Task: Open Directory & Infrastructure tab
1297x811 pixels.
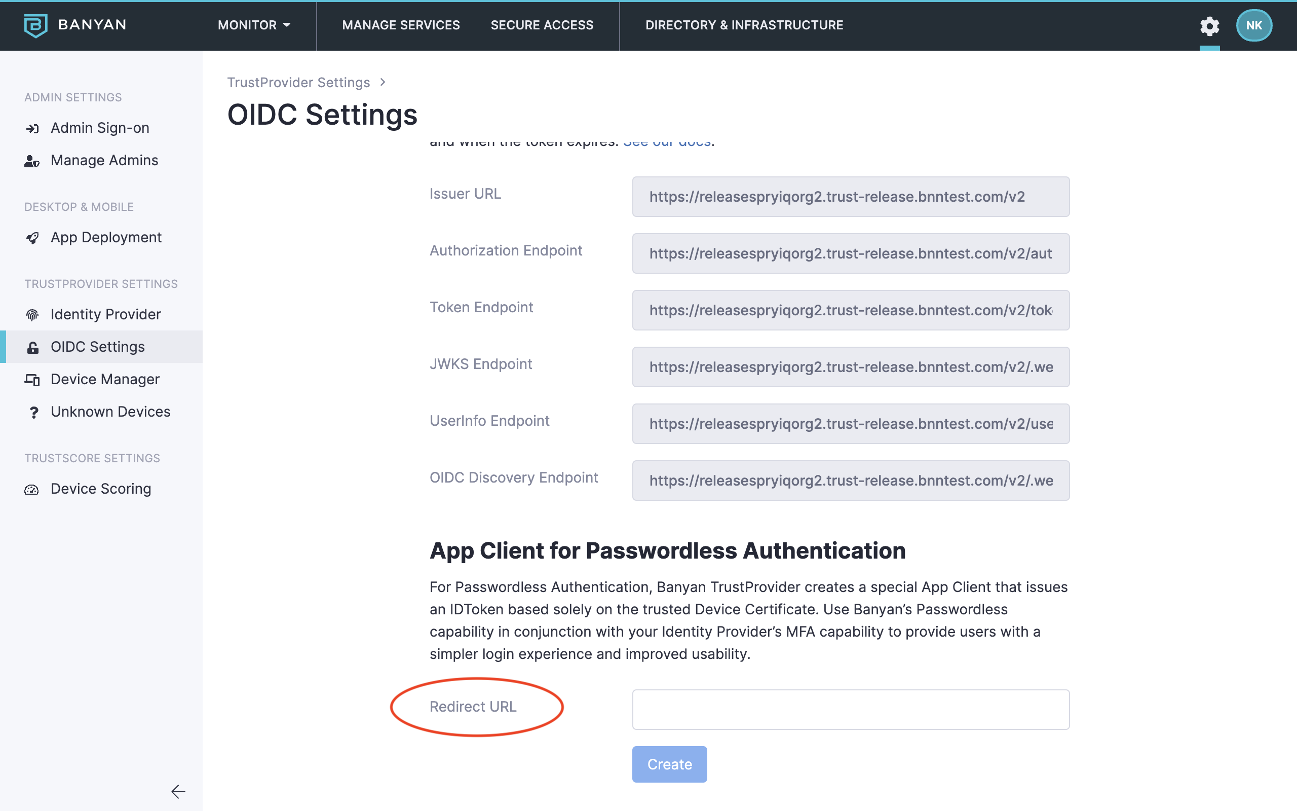Action: click(x=744, y=25)
